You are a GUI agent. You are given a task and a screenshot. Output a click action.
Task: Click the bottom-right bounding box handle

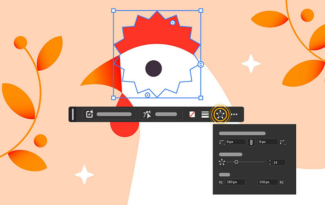201,98
